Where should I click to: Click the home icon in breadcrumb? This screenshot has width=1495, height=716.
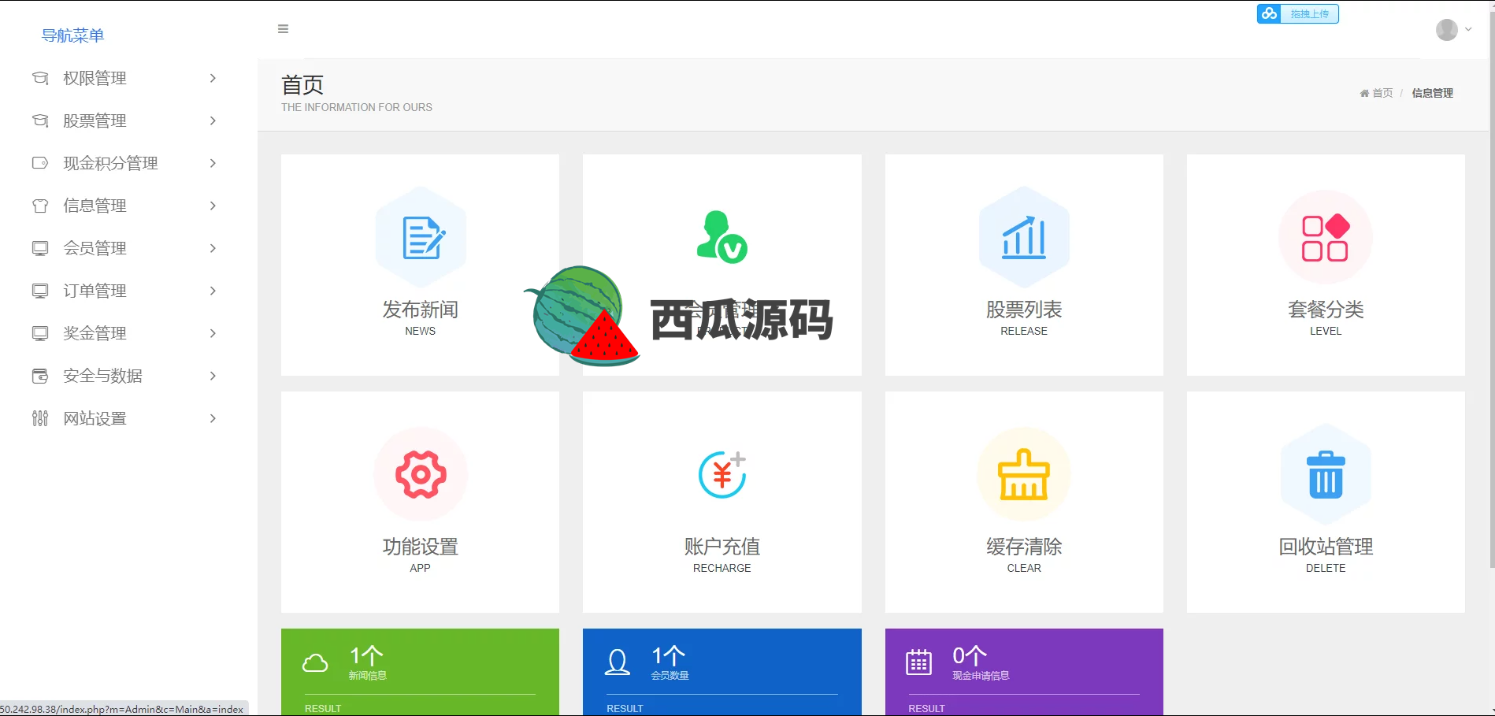[x=1364, y=93]
